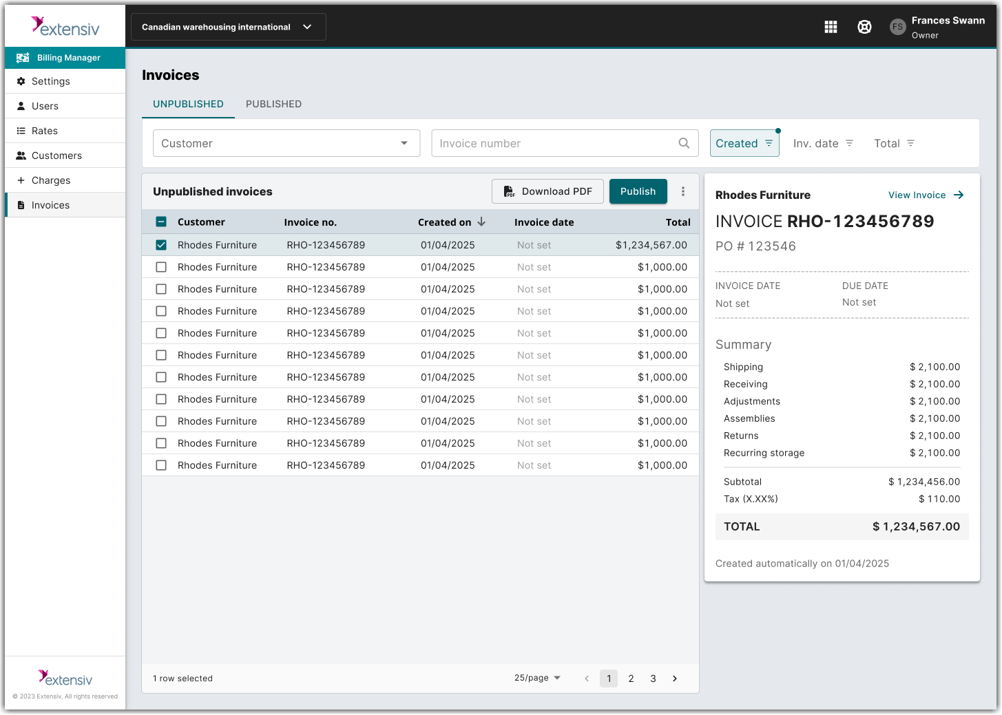Screen dimensions: 1002x715
Task: Open Invoices in the sidebar
Action: tap(65, 205)
